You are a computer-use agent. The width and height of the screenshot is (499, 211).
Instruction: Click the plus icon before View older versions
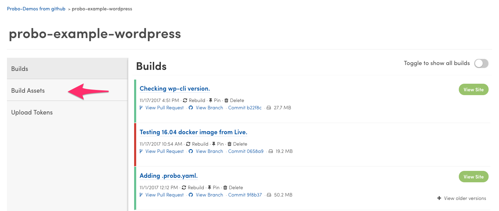(x=439, y=198)
